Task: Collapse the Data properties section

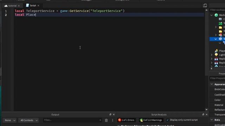Action: 212,120
